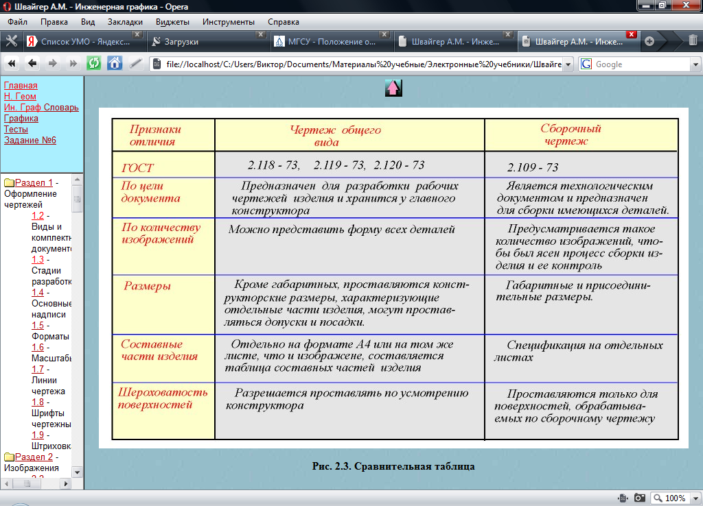
Task: Close the Загрузки tab
Action: click(x=261, y=34)
